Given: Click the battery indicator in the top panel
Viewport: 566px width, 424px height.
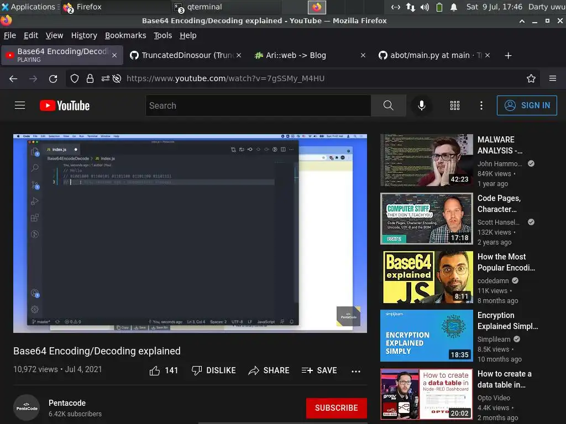Looking at the screenshot, I should [439, 7].
